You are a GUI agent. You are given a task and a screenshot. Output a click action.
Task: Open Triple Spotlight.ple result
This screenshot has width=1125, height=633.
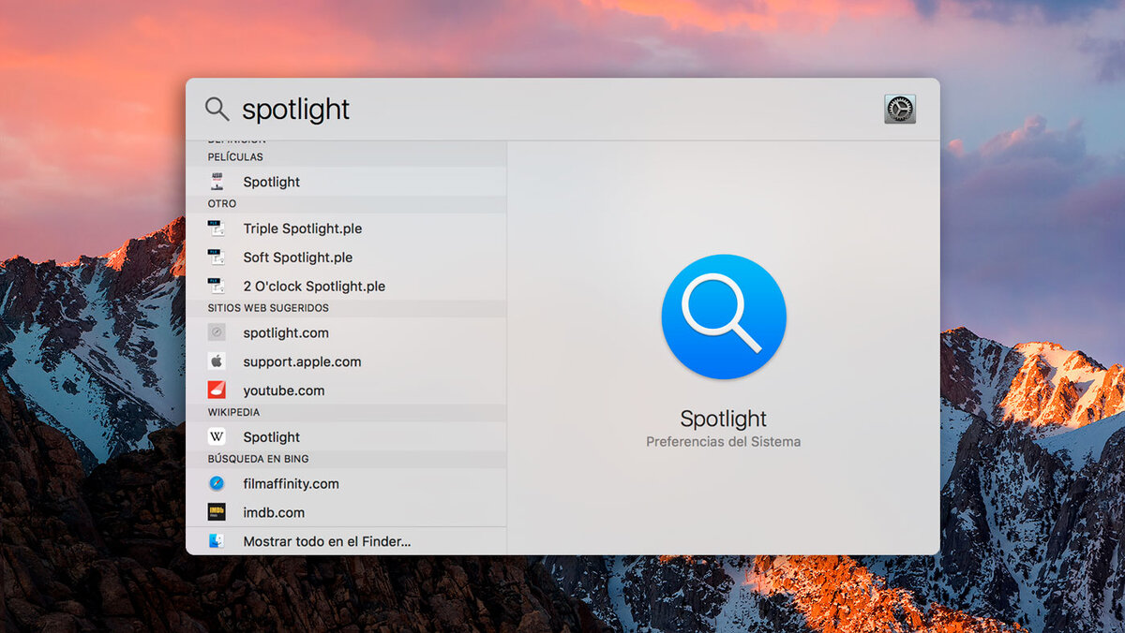coord(346,228)
